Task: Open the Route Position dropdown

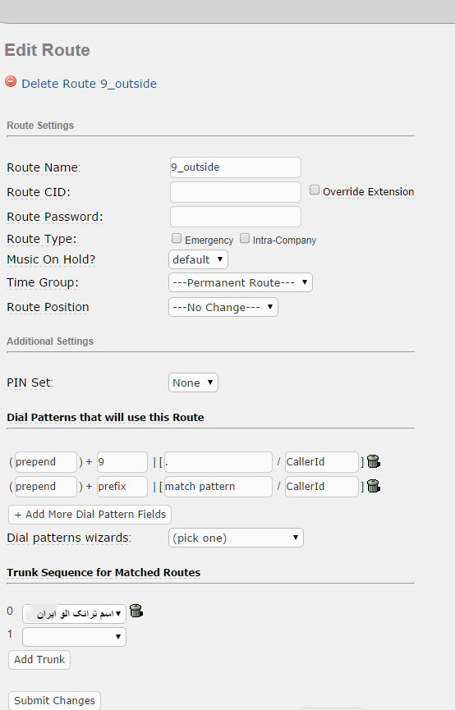Action: [x=223, y=307]
